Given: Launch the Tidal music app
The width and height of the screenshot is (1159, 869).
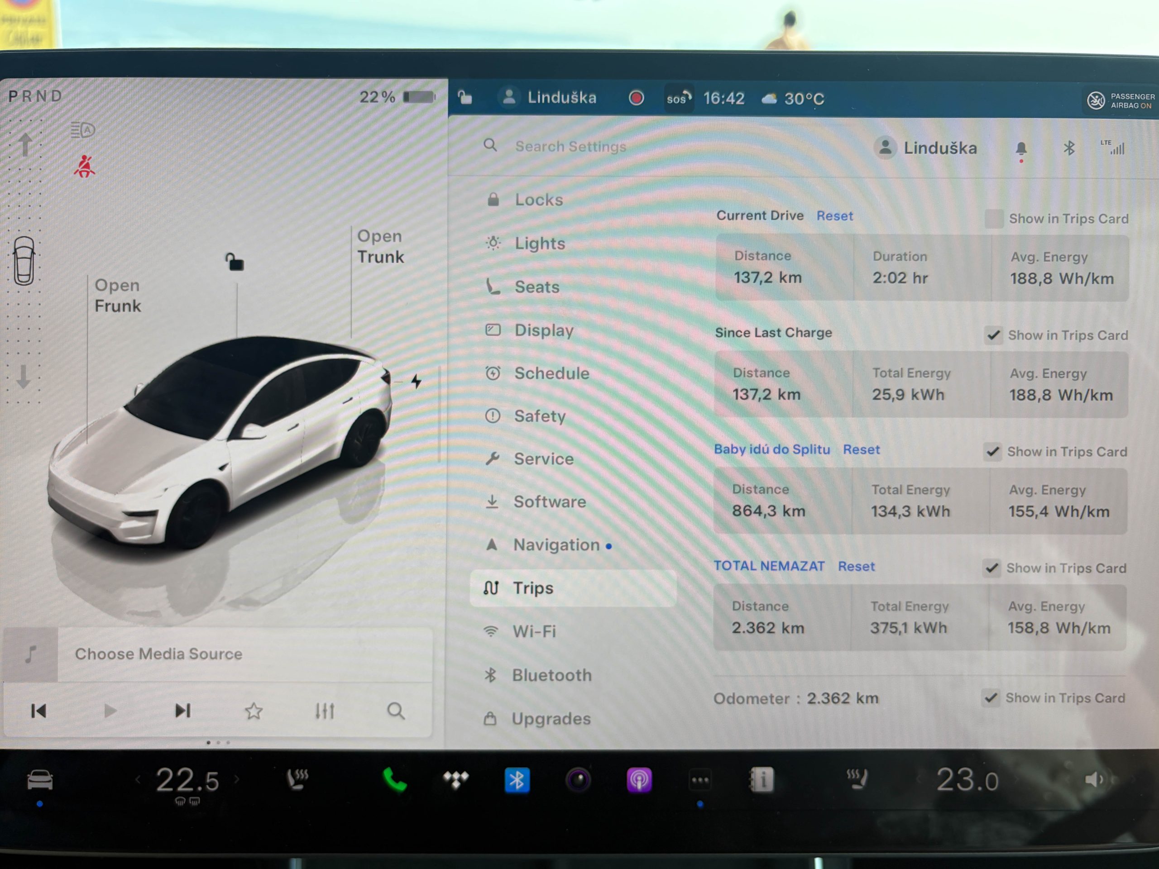Looking at the screenshot, I should (456, 779).
